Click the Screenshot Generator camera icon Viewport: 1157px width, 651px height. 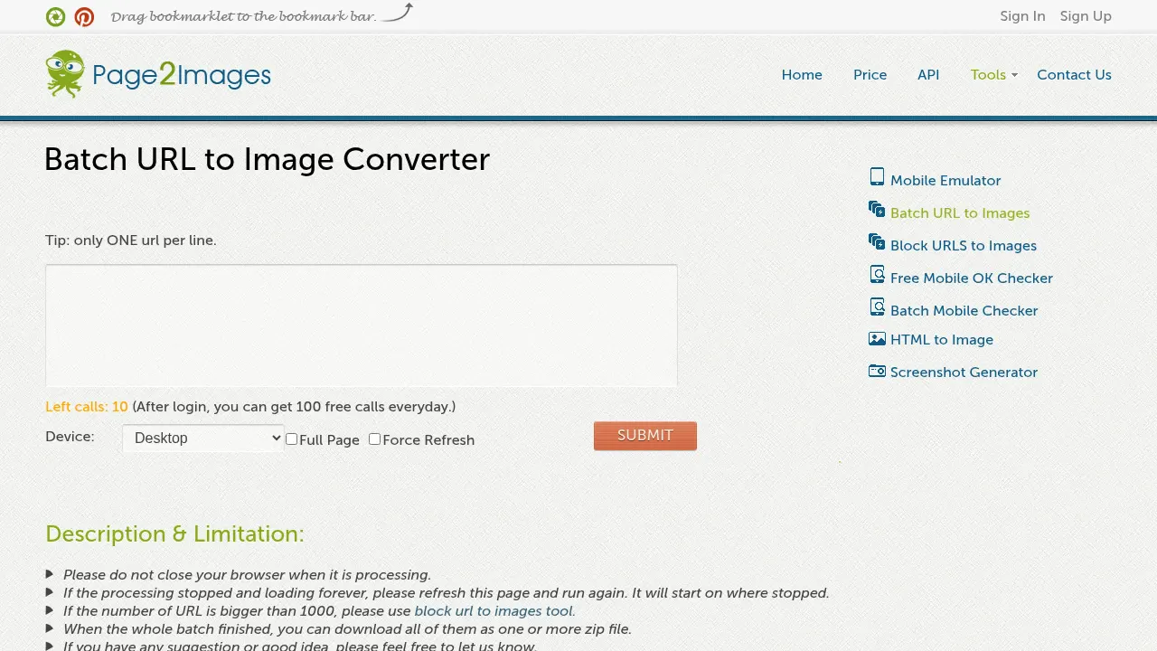tap(877, 371)
